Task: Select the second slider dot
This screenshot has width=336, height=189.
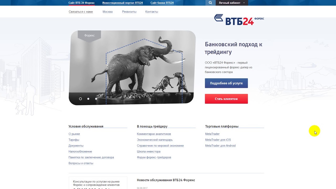Action: [88, 99]
